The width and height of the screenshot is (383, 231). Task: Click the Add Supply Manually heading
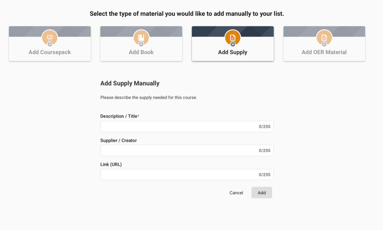[130, 83]
